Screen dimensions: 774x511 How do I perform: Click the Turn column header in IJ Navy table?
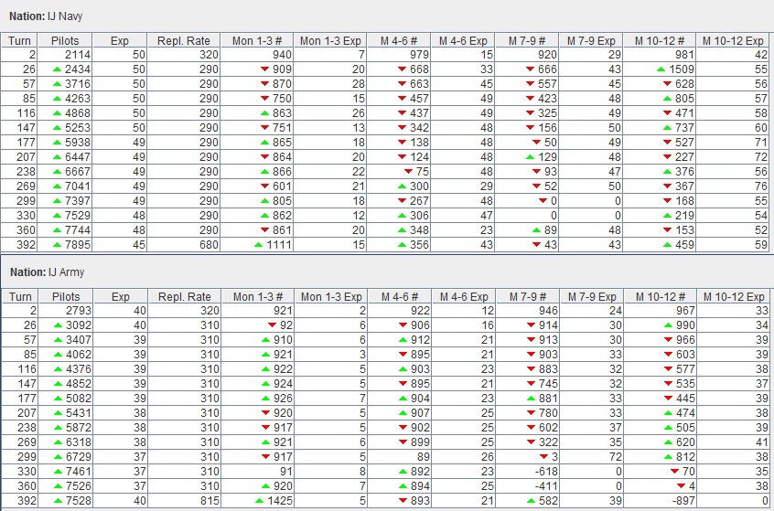coord(19,40)
